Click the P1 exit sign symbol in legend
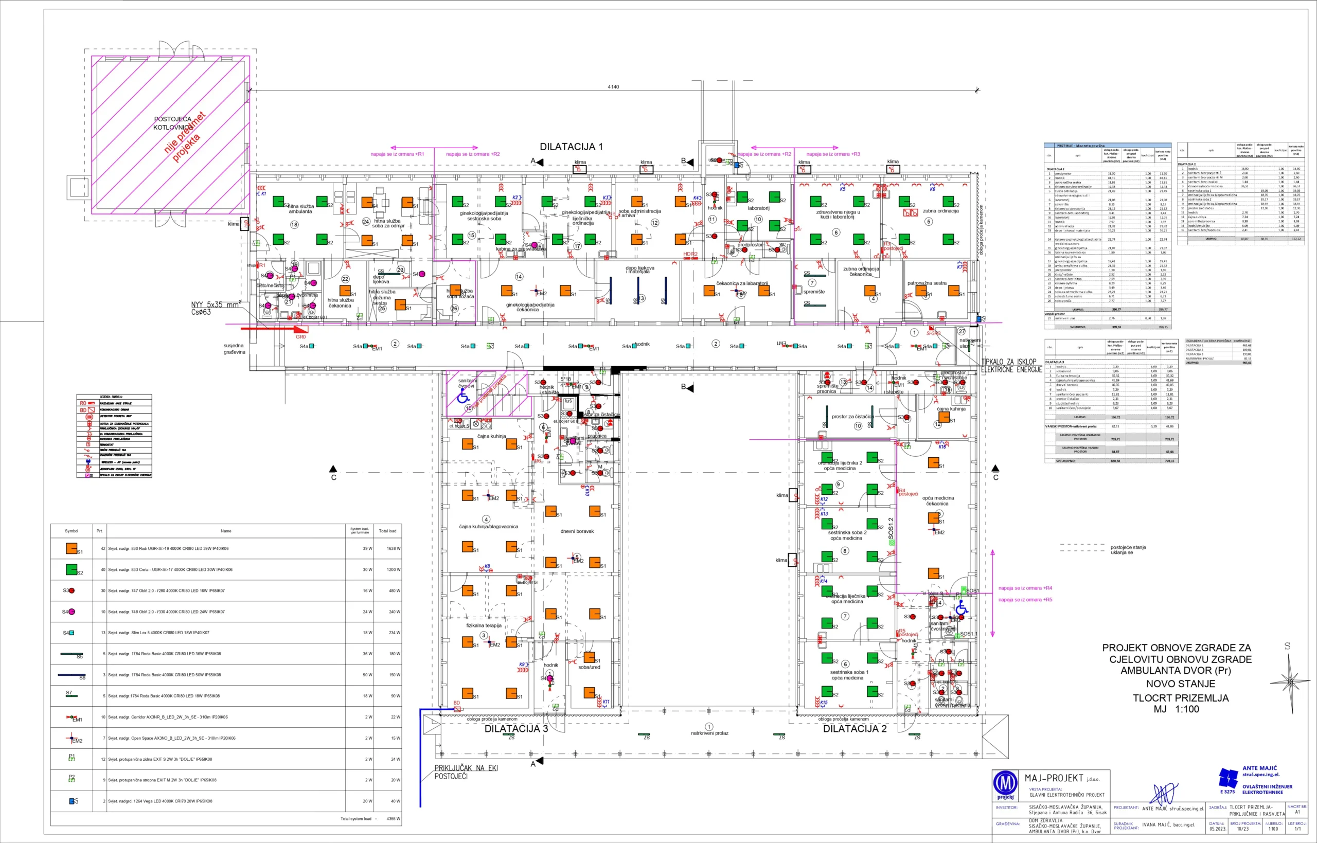The width and height of the screenshot is (1317, 843). pyautogui.click(x=71, y=759)
